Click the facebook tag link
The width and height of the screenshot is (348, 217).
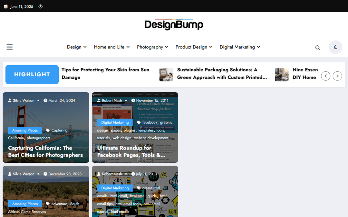click(x=150, y=122)
